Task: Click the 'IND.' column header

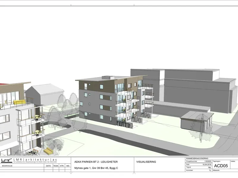Action: 68,166
